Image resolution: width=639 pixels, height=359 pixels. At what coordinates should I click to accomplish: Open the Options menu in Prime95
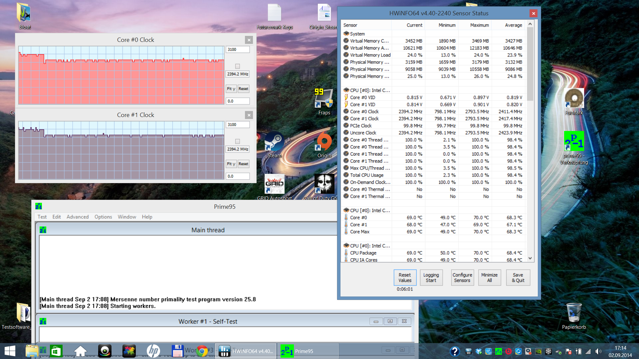pyautogui.click(x=103, y=217)
